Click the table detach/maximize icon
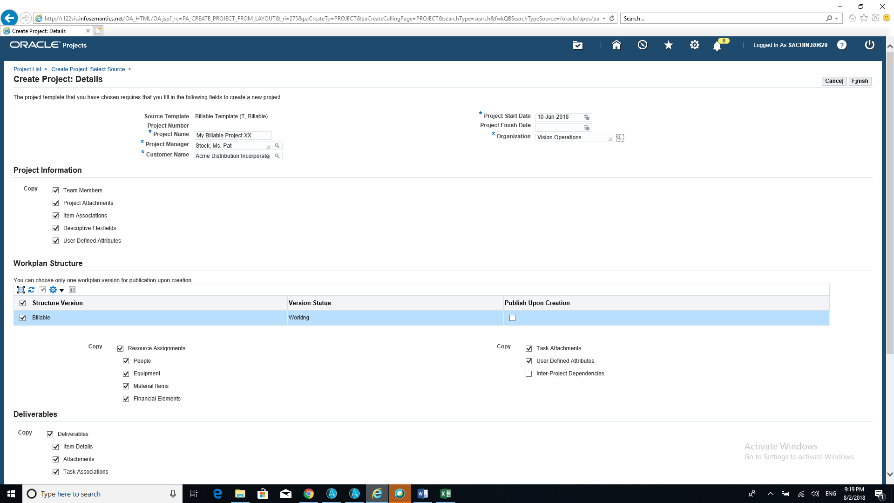894x503 pixels. [21, 290]
